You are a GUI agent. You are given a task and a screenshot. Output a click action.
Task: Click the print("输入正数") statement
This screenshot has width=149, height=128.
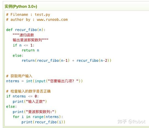tap(30, 101)
